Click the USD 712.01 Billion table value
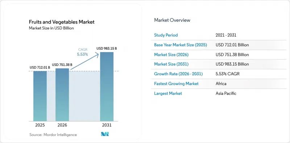Image resolution: width=290 pixels, height=143 pixels. (x=232, y=45)
